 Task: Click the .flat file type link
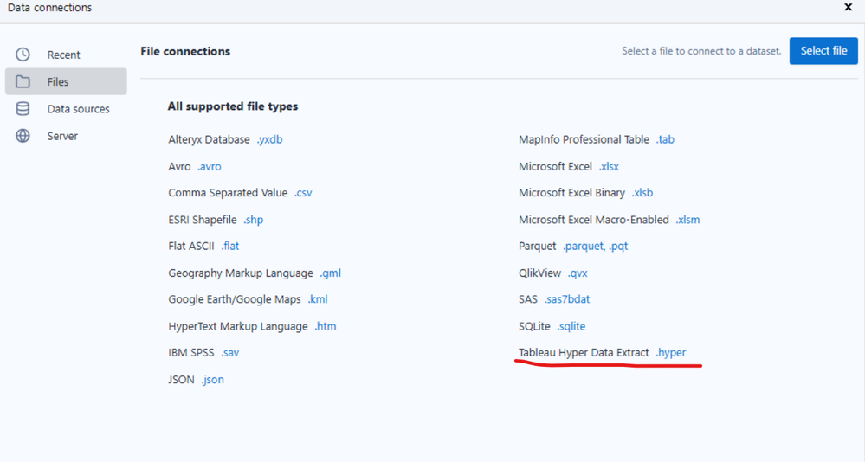point(230,246)
